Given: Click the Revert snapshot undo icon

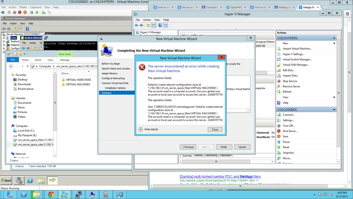Looking at the screenshot, I should click(49, 12).
